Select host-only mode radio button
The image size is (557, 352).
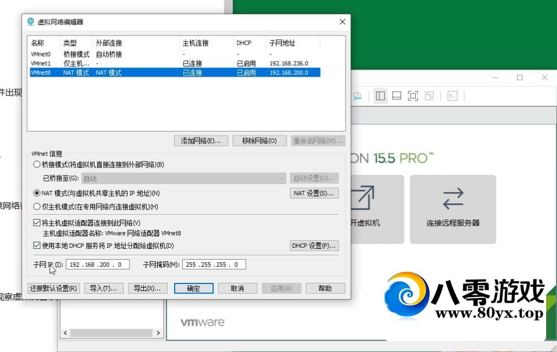point(37,207)
